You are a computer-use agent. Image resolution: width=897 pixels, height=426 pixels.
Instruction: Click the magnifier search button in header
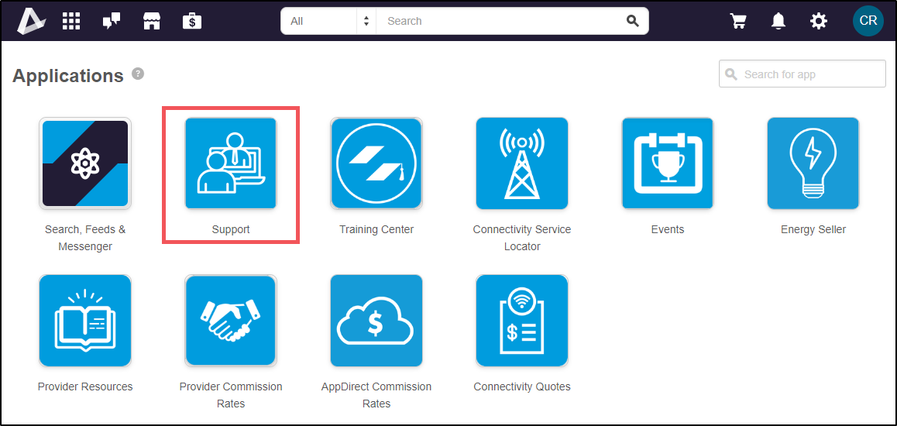click(632, 21)
